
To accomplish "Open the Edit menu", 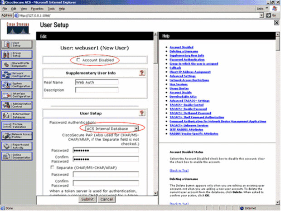I will coord(14,9).
